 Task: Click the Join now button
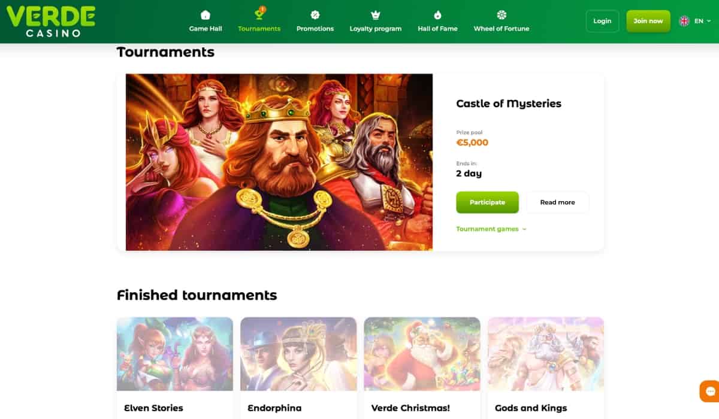(648, 21)
